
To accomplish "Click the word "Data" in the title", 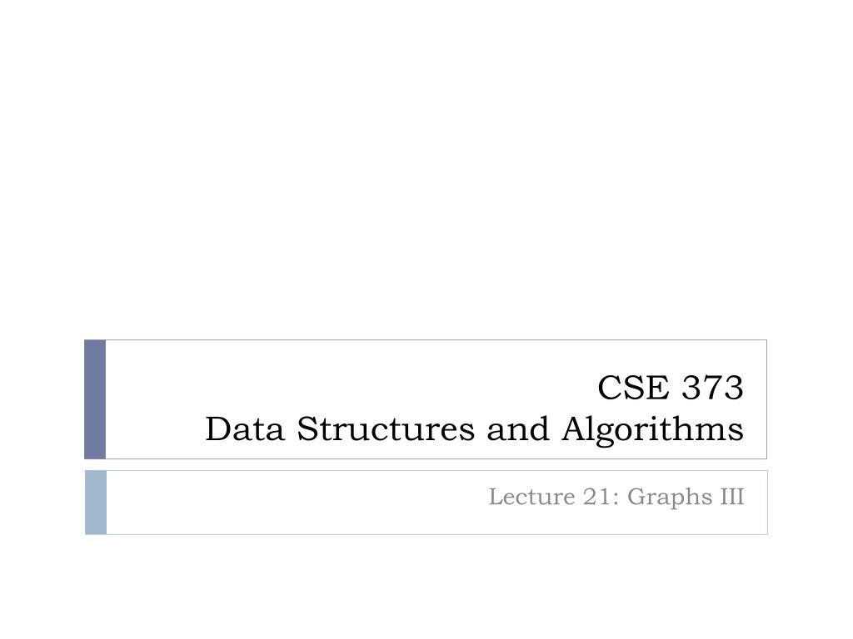I will (x=247, y=430).
